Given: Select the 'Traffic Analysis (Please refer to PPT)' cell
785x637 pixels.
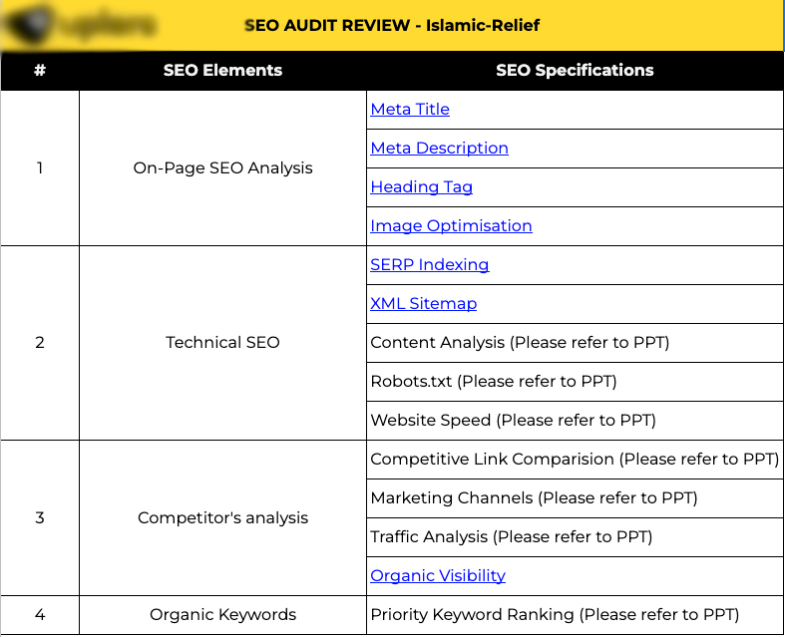Looking at the screenshot, I should (575, 537).
